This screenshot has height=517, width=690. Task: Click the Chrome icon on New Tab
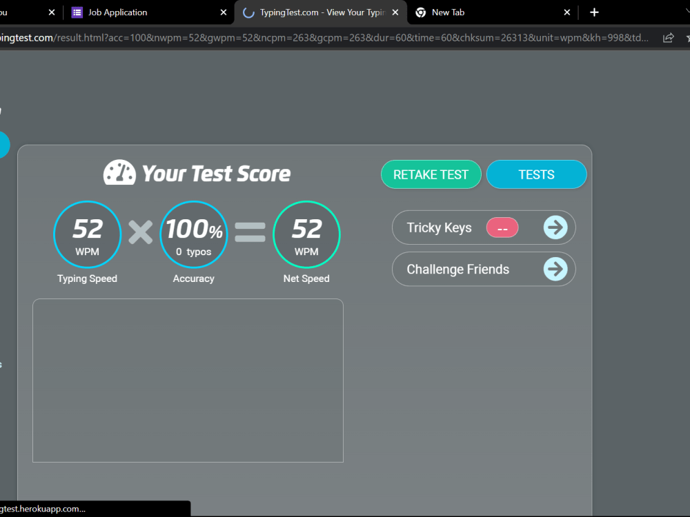coord(421,12)
